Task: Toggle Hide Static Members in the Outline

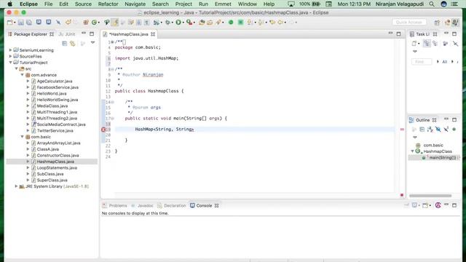Action: (446, 130)
